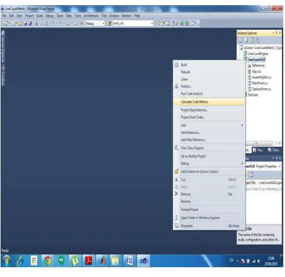
Task: Open the Architecture menu
Action: 91,16
